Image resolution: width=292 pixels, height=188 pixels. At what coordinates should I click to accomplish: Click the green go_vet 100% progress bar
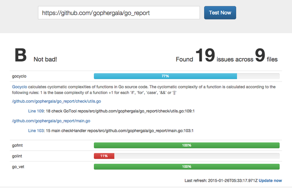click(186, 166)
